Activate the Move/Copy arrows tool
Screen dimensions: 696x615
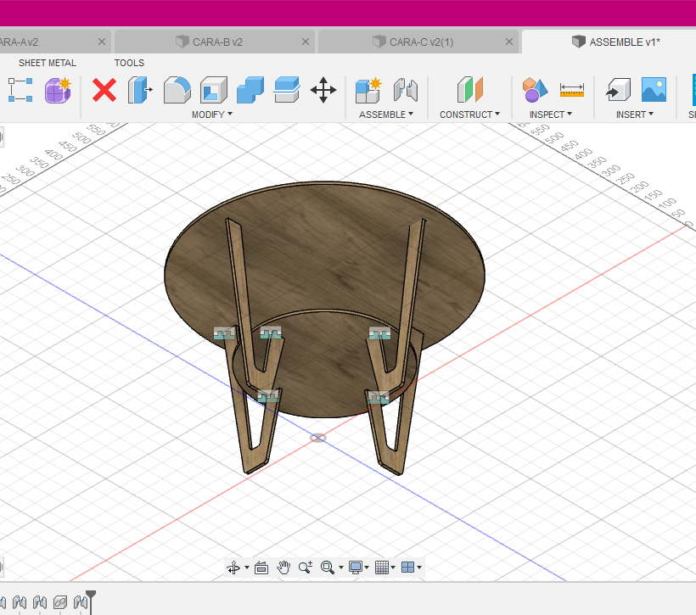(x=323, y=90)
